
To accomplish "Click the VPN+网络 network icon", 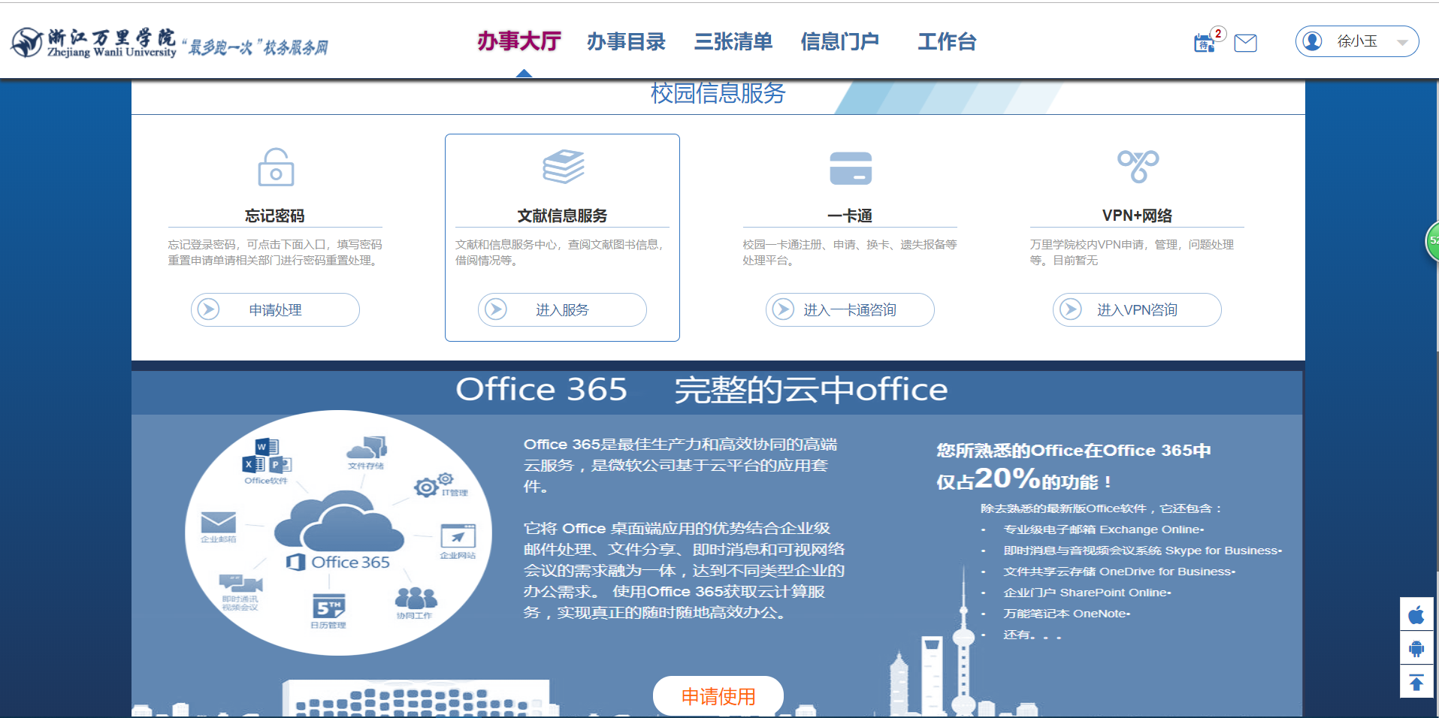I will click(x=1137, y=166).
